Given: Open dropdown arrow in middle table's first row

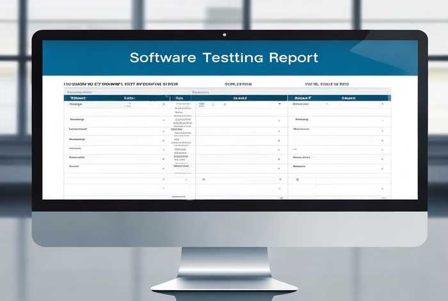Looking at the screenshot, I should [x=278, y=104].
